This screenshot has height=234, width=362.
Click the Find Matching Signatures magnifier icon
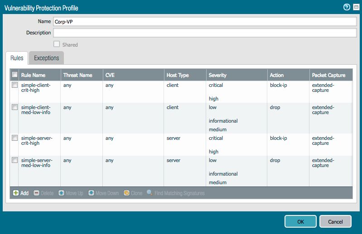pyautogui.click(x=150, y=192)
